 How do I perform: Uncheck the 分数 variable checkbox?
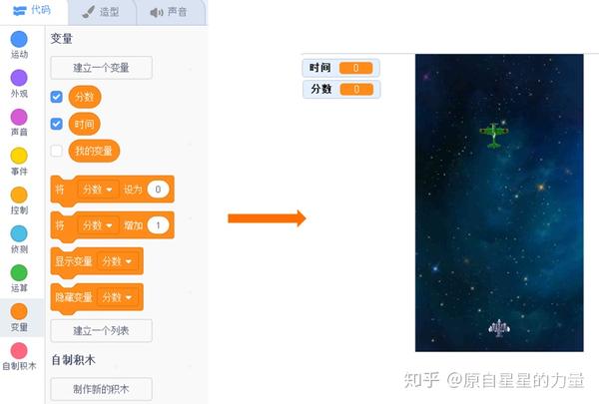(x=57, y=97)
